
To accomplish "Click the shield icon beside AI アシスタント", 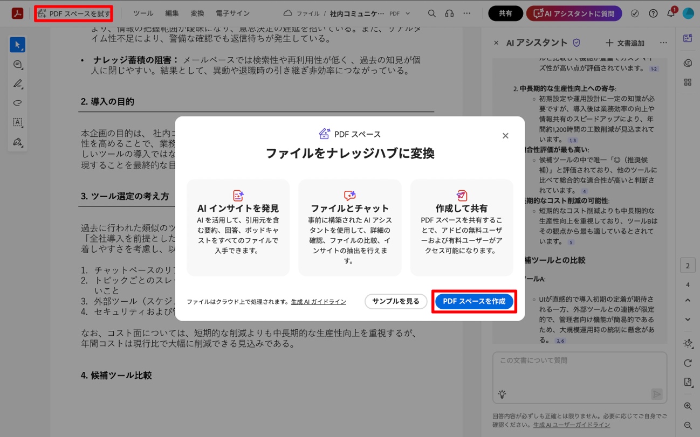I will pyautogui.click(x=577, y=43).
